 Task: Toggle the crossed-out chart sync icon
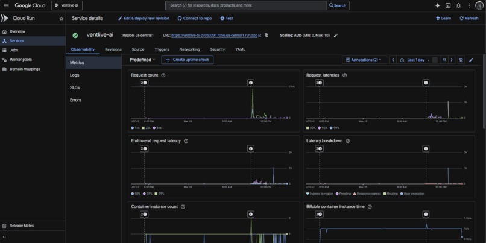click(x=461, y=60)
